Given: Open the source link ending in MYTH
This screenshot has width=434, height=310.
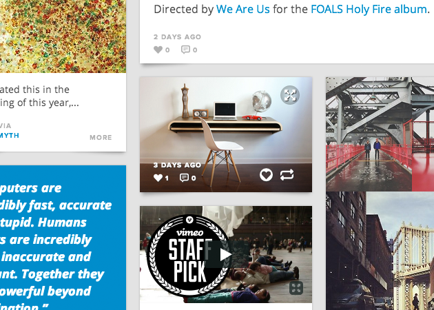Looking at the screenshot, I should pos(10,135).
